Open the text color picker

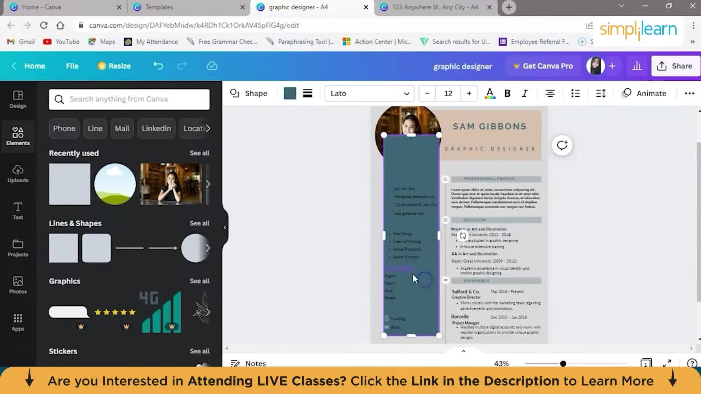(490, 93)
